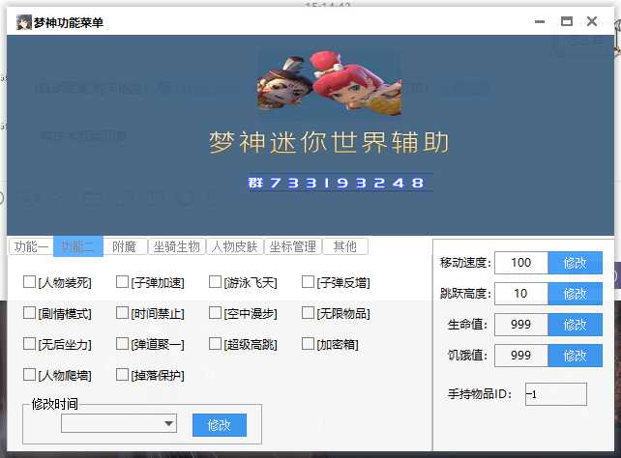This screenshot has width=621, height=458.
Task: Check the [时间禁止] option
Action: click(x=123, y=313)
